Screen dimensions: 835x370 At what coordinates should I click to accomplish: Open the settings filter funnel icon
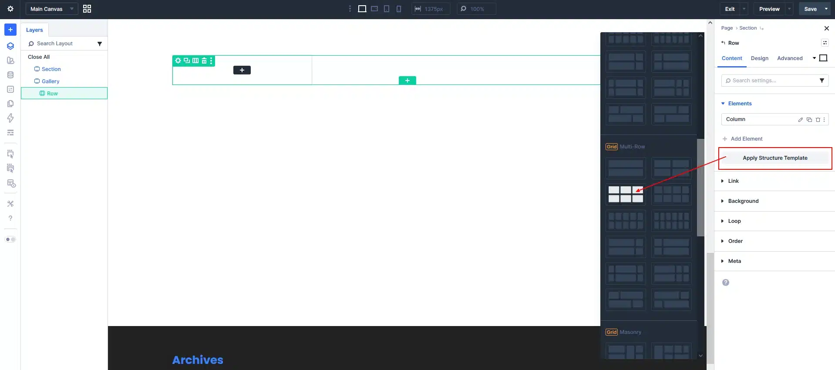[822, 81]
